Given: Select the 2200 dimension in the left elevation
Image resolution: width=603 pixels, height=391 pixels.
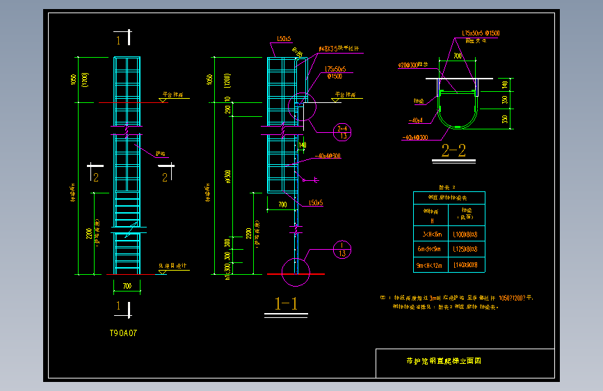Looking at the screenshot, I should point(89,234).
